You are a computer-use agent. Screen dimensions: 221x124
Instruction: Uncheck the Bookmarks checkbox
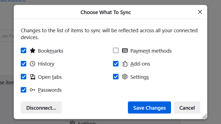tap(23, 51)
